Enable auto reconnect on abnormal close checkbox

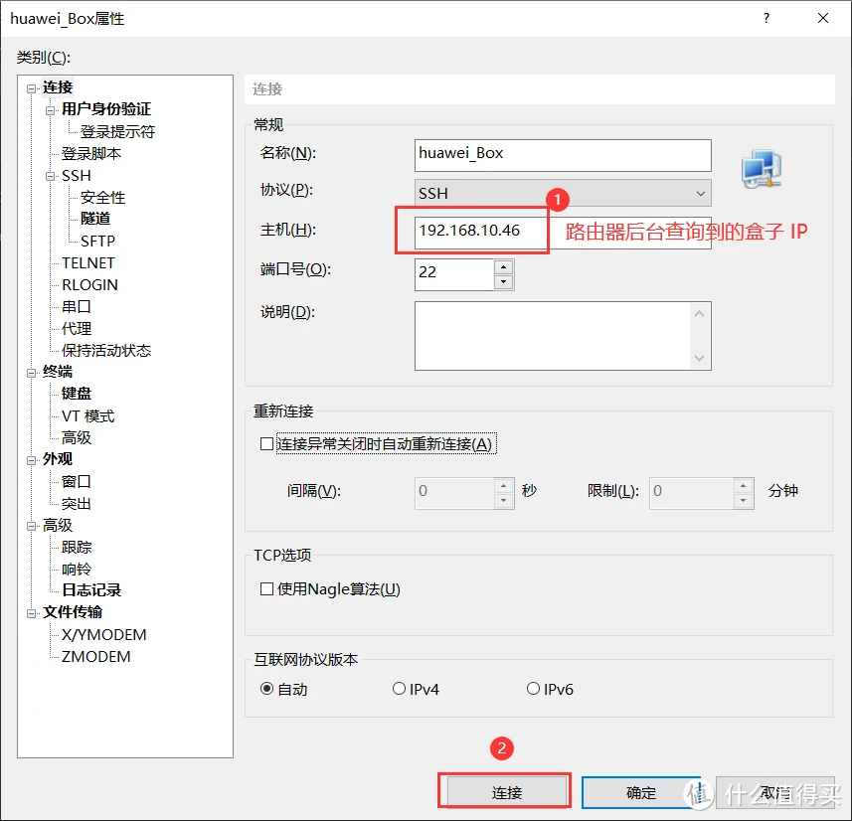266,444
